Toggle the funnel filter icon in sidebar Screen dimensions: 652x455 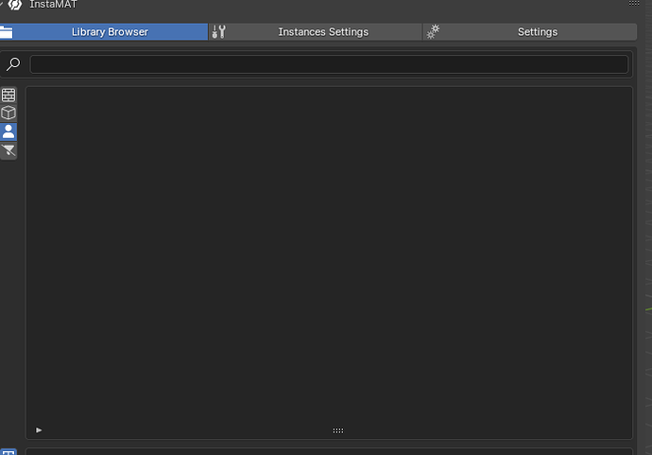[x=9, y=150]
